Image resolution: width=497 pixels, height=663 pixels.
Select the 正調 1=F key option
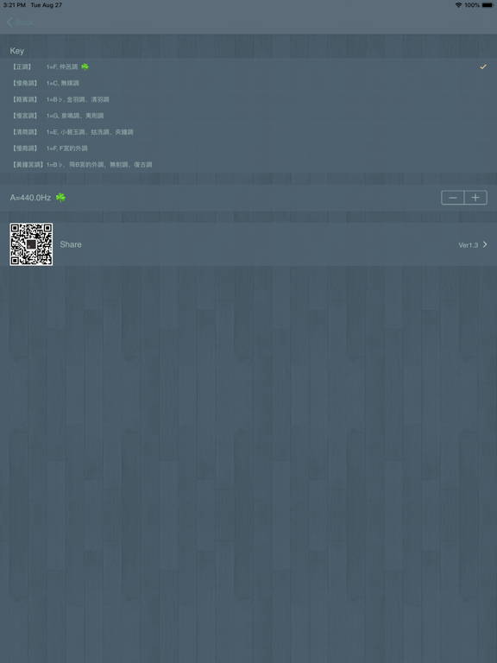coord(248,66)
